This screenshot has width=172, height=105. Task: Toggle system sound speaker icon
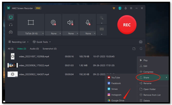70,23
